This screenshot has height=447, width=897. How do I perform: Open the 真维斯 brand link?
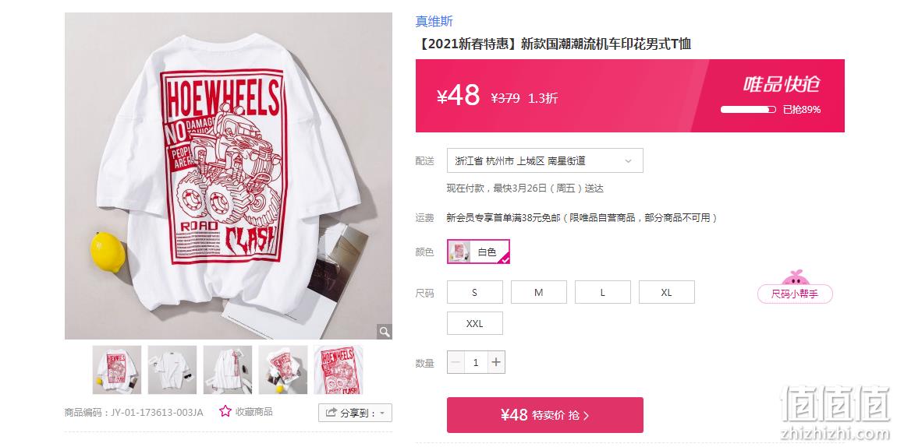pos(434,21)
